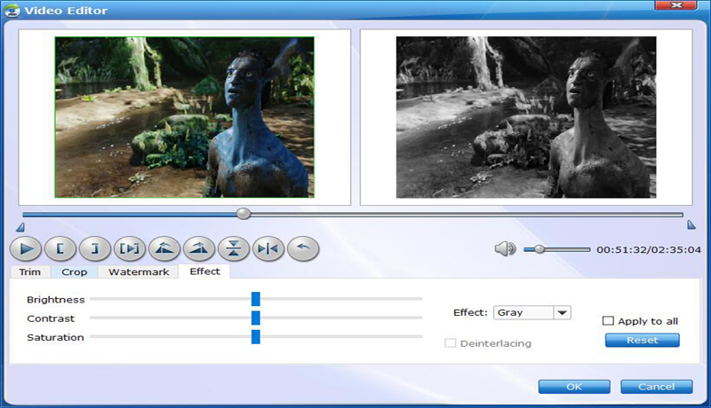Click the Brightness slider handle
Image resolution: width=711 pixels, height=408 pixels.
click(x=255, y=300)
